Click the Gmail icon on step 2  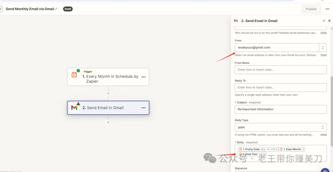pyautogui.click(x=74, y=108)
